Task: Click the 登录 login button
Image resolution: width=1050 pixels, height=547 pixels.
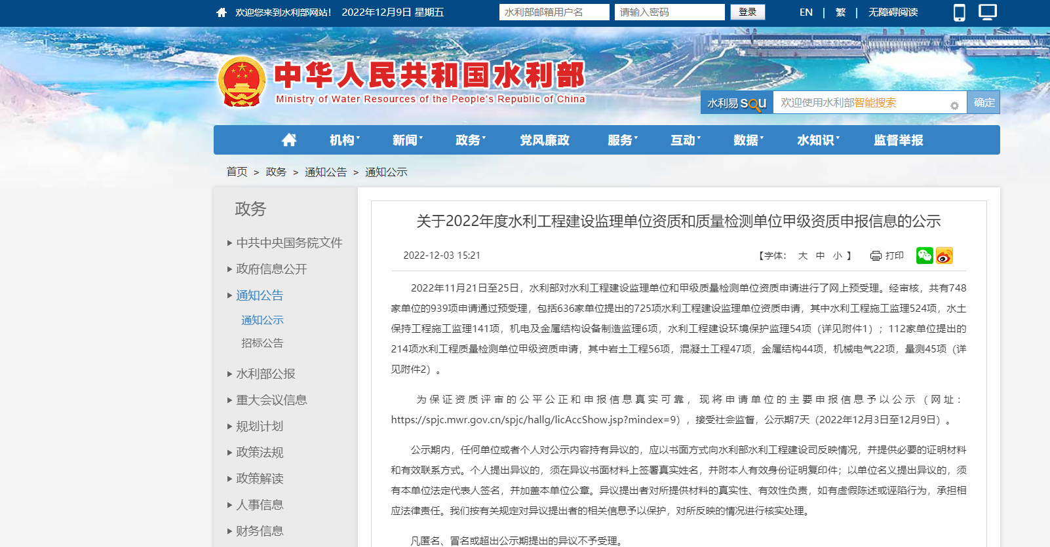Action: click(x=747, y=12)
